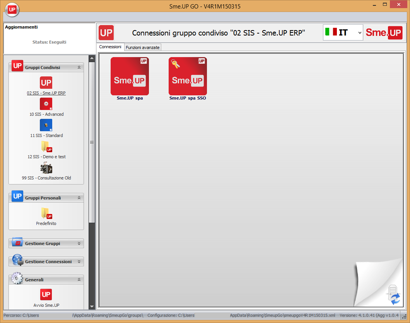Click the Gestione Gruppi header title
This screenshot has height=323, width=410.
(x=43, y=244)
